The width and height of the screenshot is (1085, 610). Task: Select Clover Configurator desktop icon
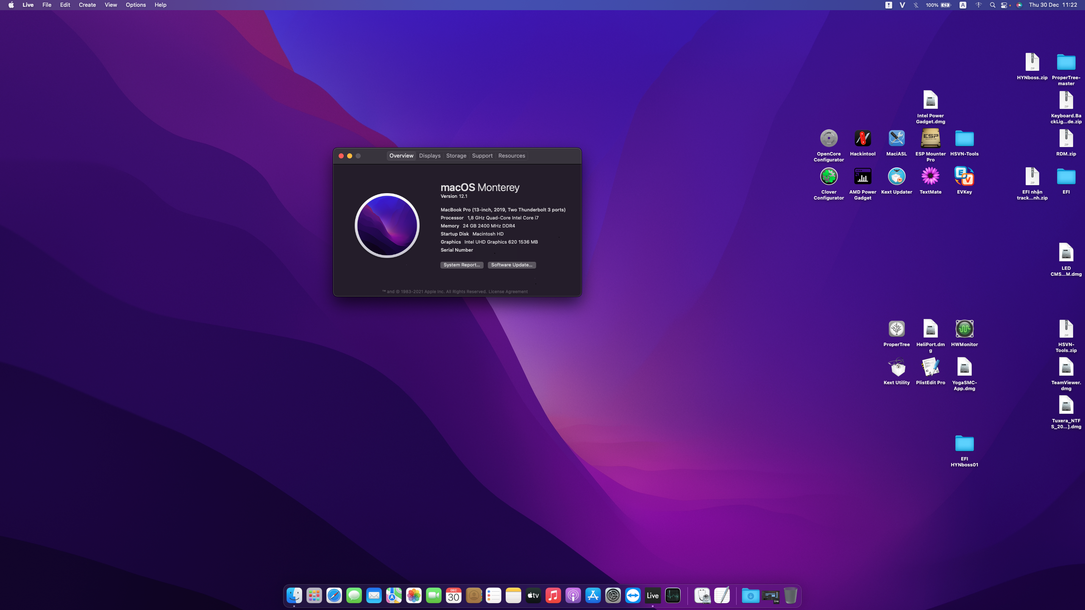click(x=829, y=177)
